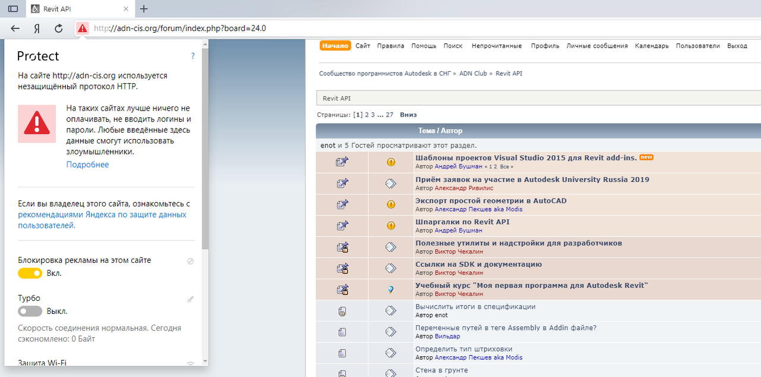Click Protect panel scrollbar down arrow

(x=205, y=362)
